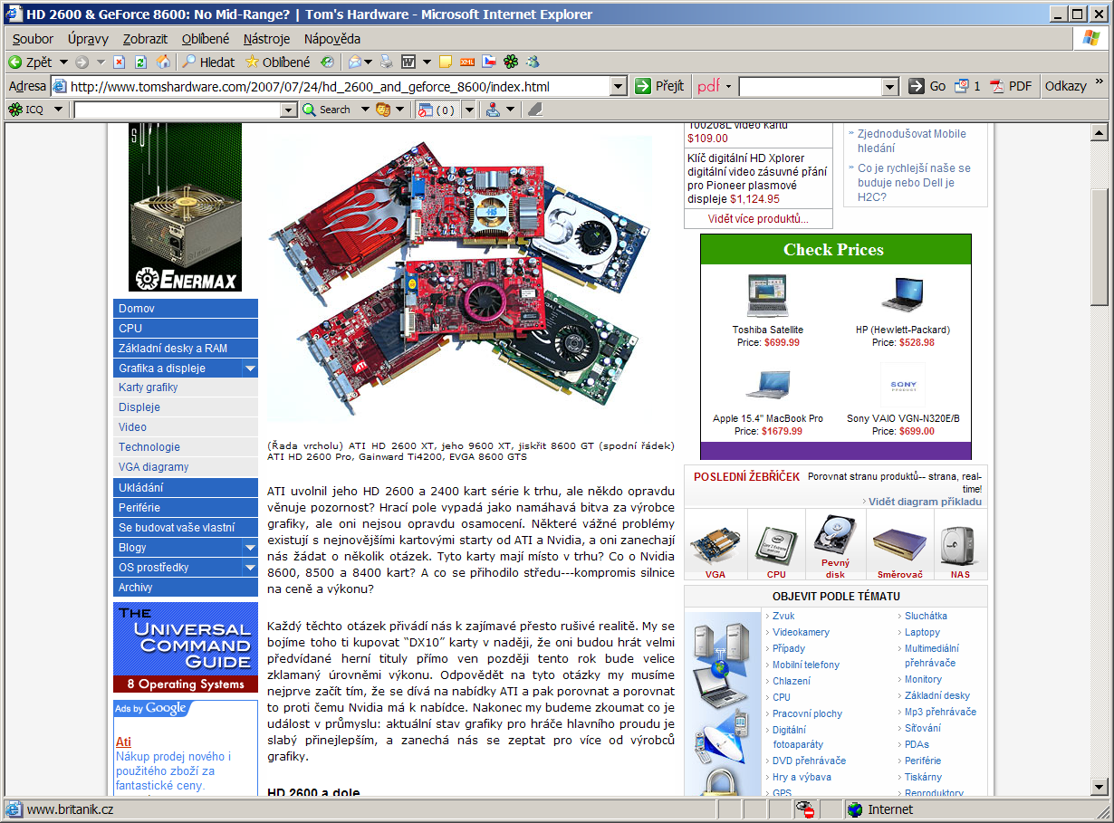1114x823 pixels.
Task: Click the Přejít go button
Action: 659,86
